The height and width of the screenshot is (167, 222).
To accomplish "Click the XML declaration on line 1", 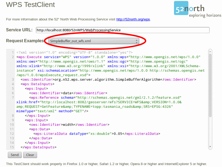I will (74, 53).
